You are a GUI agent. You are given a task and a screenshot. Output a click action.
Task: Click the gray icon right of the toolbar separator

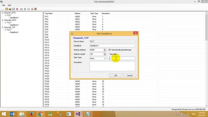point(21,9)
